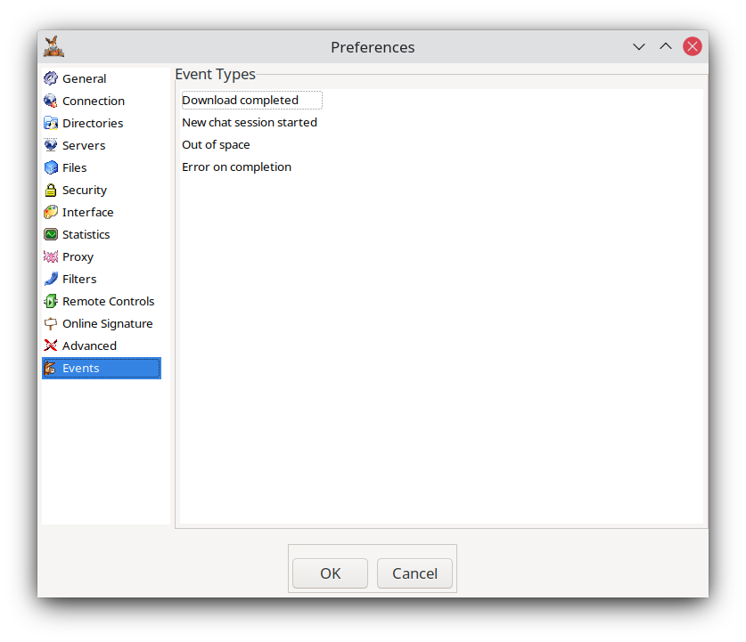Click the Interface palette icon
The width and height of the screenshot is (746, 642).
pyautogui.click(x=51, y=212)
